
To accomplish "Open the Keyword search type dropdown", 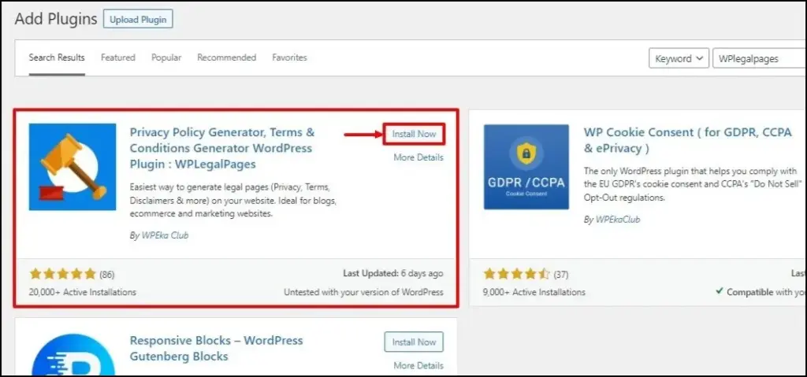I will pos(678,58).
